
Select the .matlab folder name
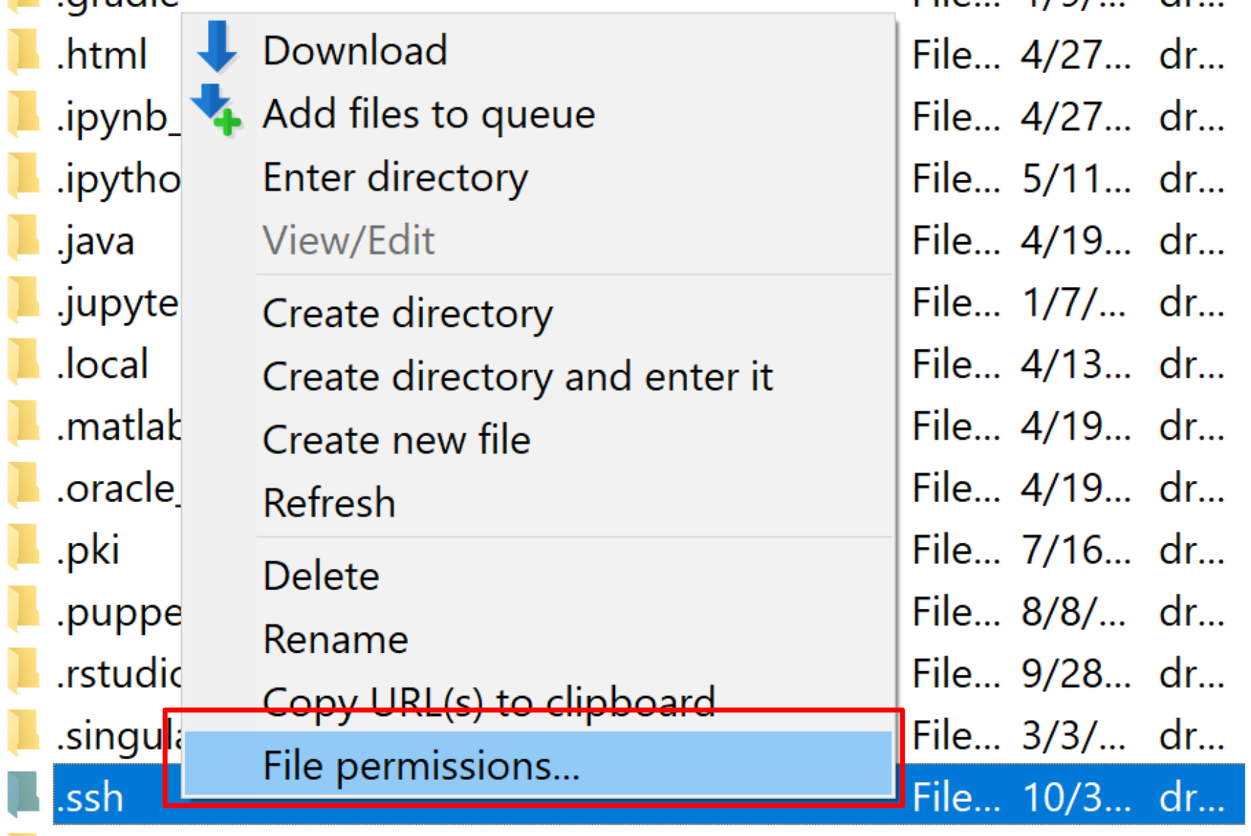[x=118, y=427]
